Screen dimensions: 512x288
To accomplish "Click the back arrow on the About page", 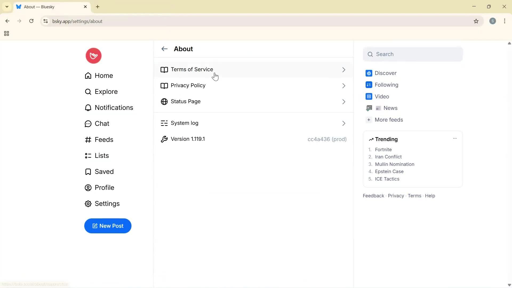I will coord(164,49).
